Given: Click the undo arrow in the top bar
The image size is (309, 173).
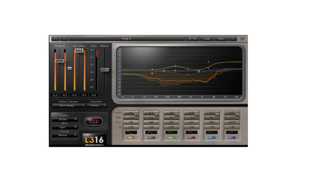Looking at the screenshot, I should click(55, 39).
